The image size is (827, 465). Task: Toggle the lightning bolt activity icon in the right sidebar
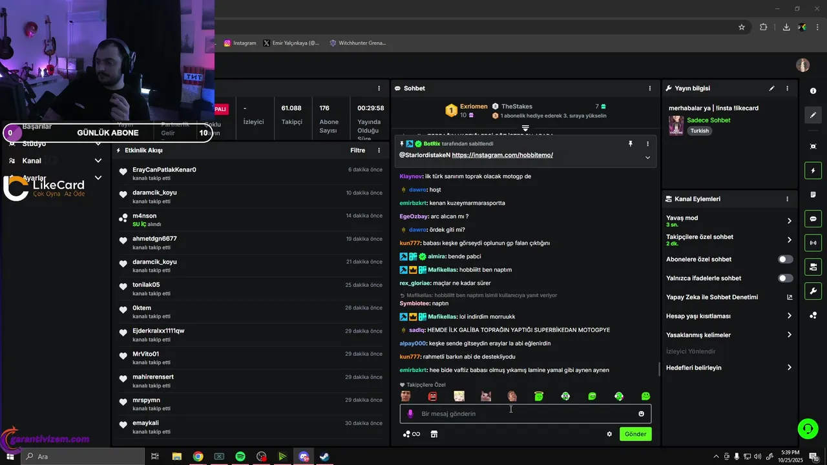(813, 170)
